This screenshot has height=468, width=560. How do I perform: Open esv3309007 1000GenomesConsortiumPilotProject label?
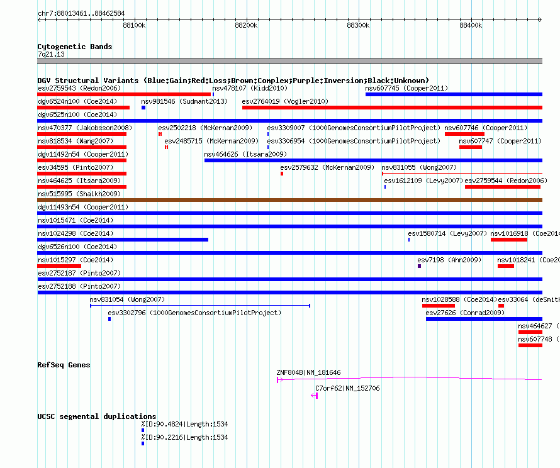coord(354,128)
